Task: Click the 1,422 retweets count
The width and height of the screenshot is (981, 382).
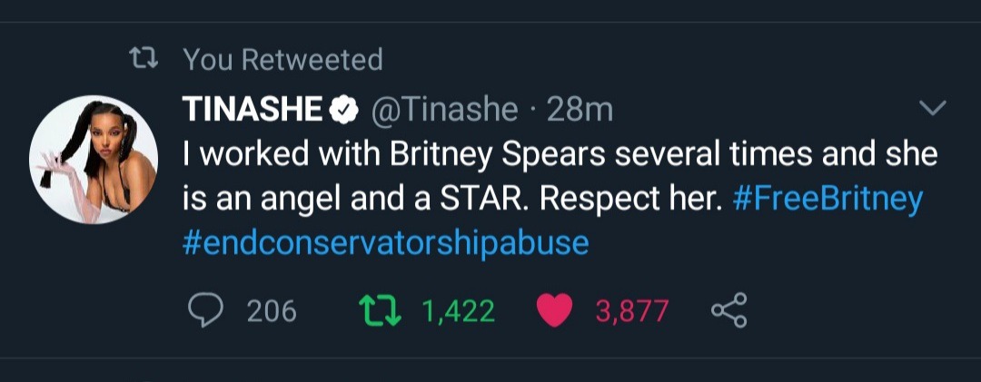Action: (x=458, y=311)
